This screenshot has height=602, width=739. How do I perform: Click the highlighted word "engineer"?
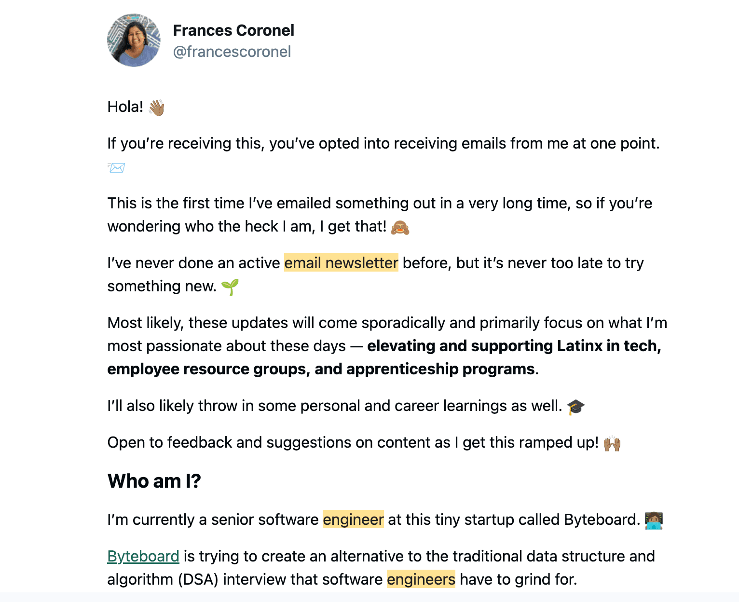click(353, 520)
